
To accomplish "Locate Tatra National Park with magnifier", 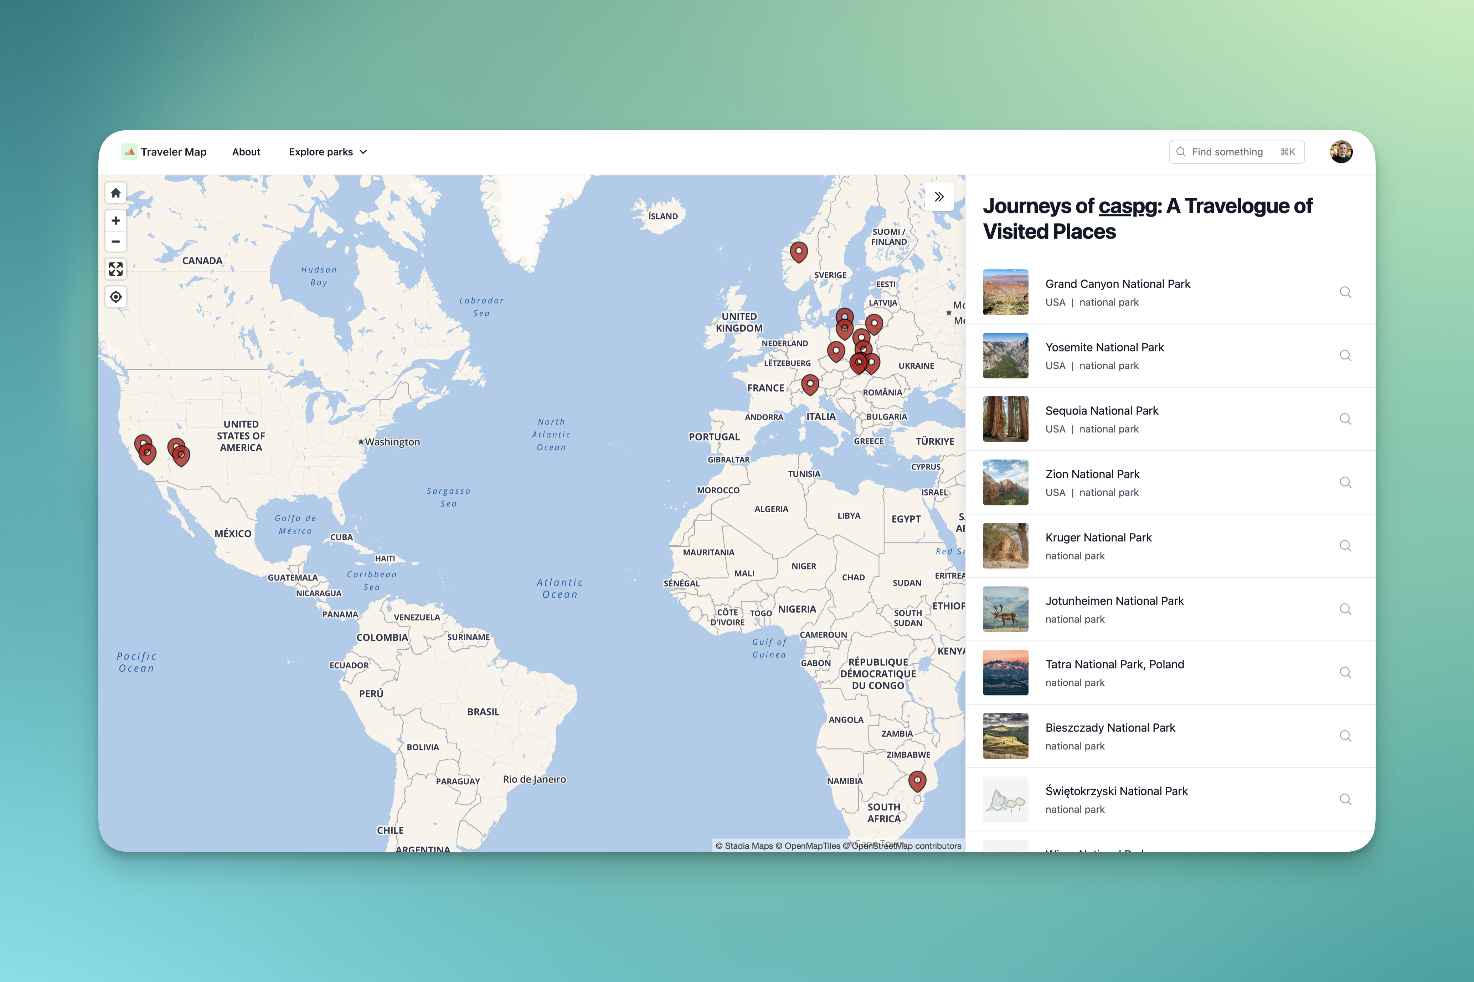I will (1345, 672).
